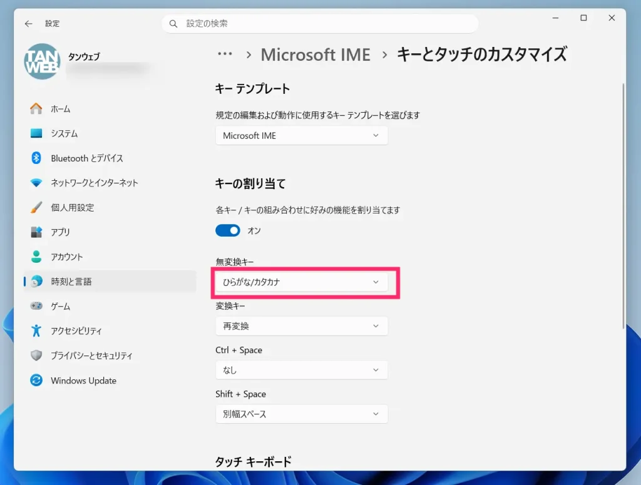Open the キー テンプレート Microsoft IME dropdown
The width and height of the screenshot is (641, 485).
coord(301,135)
